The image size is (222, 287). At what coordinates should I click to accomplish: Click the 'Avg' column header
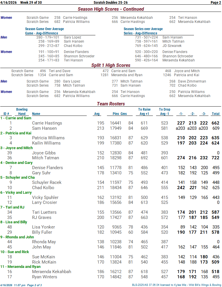coord(97,114)
